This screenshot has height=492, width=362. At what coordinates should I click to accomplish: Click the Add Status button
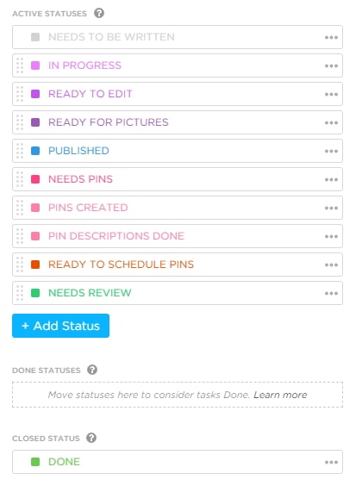click(61, 326)
